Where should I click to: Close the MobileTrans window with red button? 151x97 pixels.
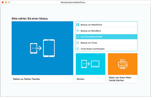pos(3,2)
